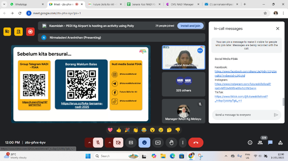This screenshot has width=288, height=161.
Task: Click the yellow door extension icon
Action: (x=19, y=32)
